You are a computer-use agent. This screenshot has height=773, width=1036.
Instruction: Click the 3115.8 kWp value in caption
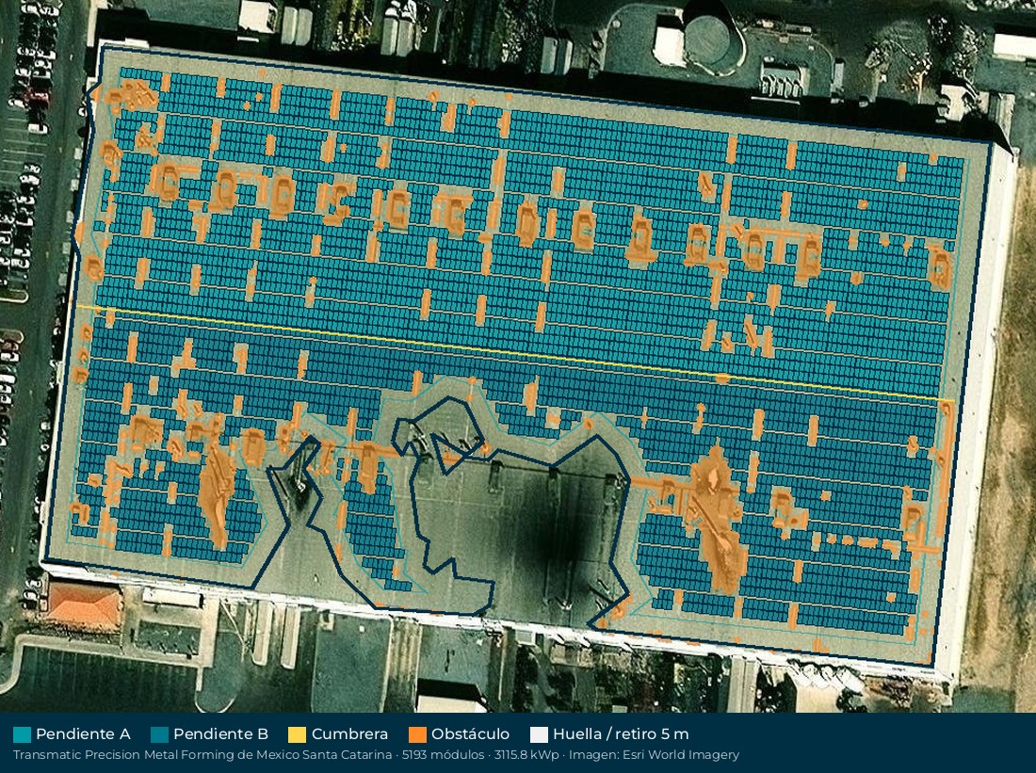(x=526, y=754)
